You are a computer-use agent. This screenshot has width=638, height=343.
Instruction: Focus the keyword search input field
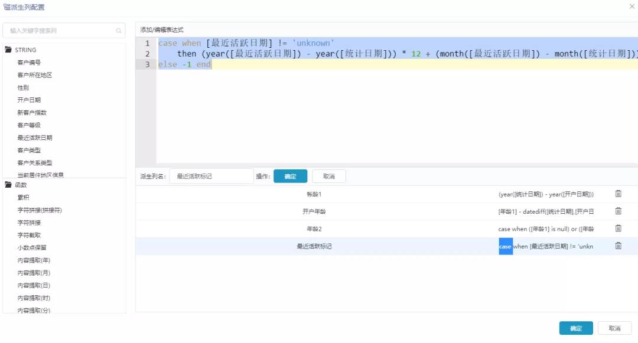[64, 31]
